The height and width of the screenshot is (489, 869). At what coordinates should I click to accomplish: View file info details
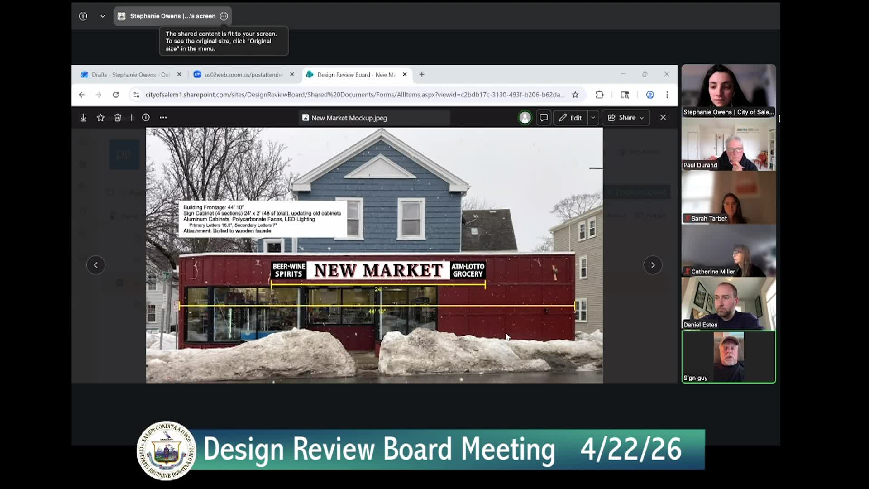point(146,117)
